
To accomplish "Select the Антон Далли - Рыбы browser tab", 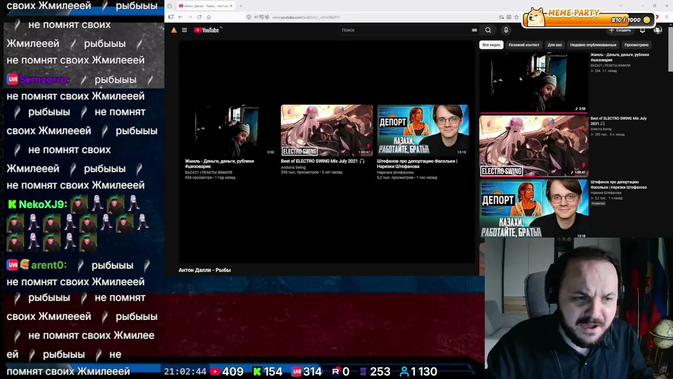I will (206, 6).
